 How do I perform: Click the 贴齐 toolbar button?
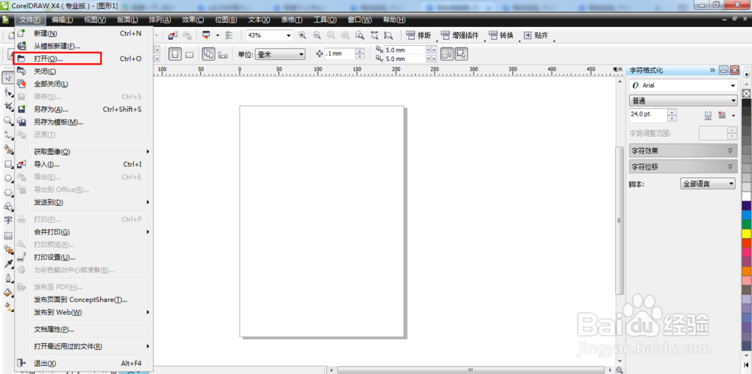(x=536, y=35)
